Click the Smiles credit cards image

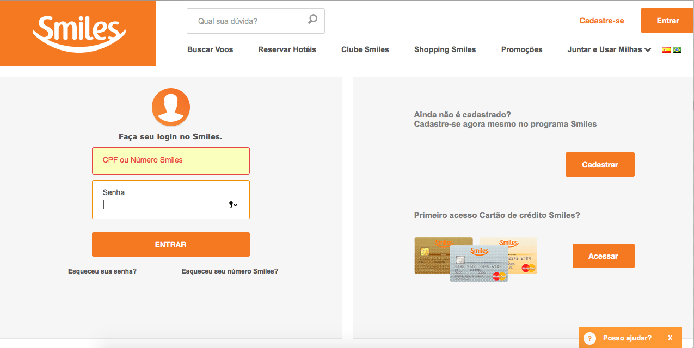pos(476,259)
